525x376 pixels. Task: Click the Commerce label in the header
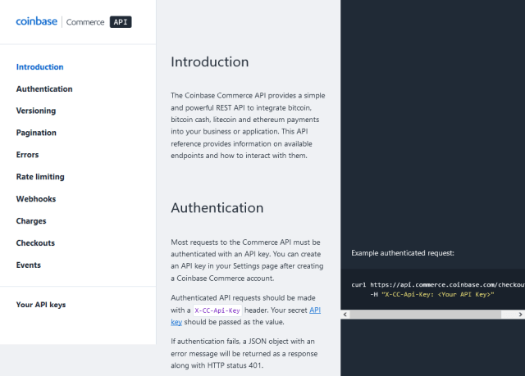click(x=85, y=22)
